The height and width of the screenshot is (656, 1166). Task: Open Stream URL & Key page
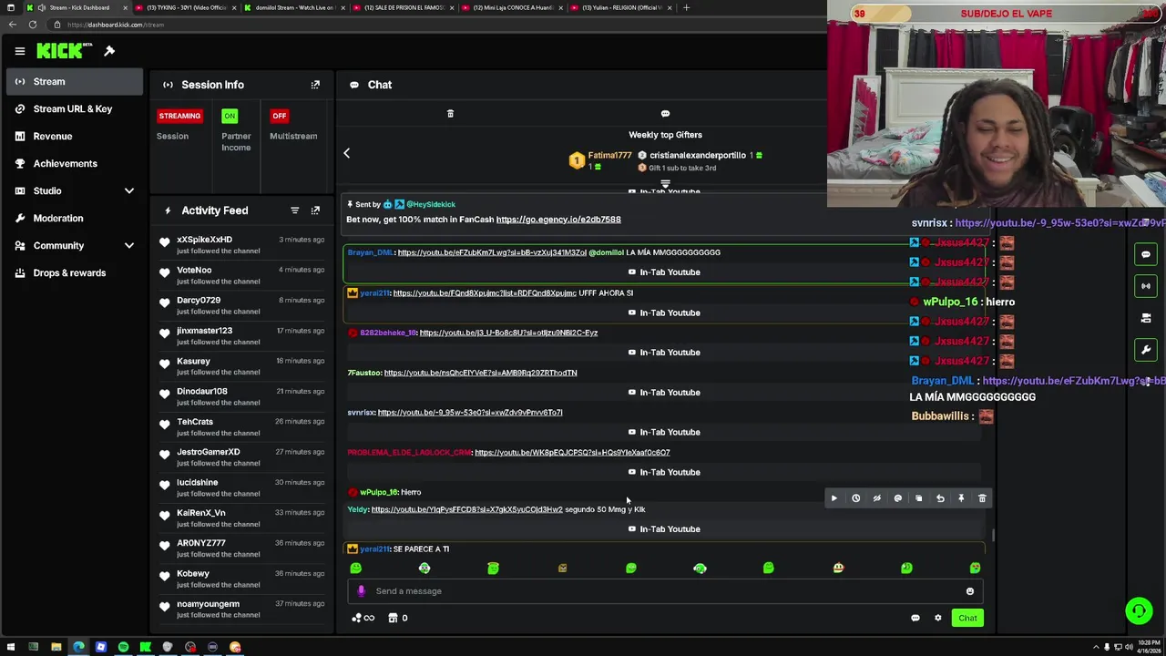point(73,109)
